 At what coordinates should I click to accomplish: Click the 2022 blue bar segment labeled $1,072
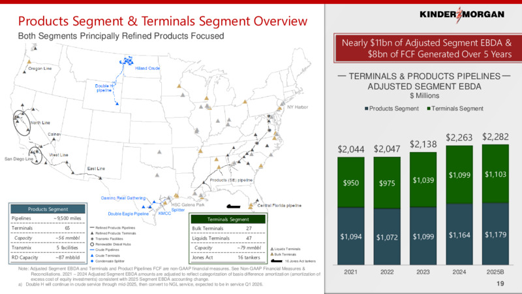pos(387,237)
